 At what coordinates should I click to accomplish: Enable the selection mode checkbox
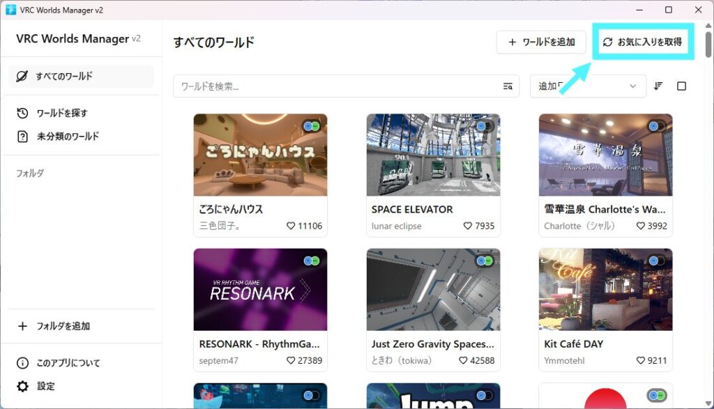682,86
